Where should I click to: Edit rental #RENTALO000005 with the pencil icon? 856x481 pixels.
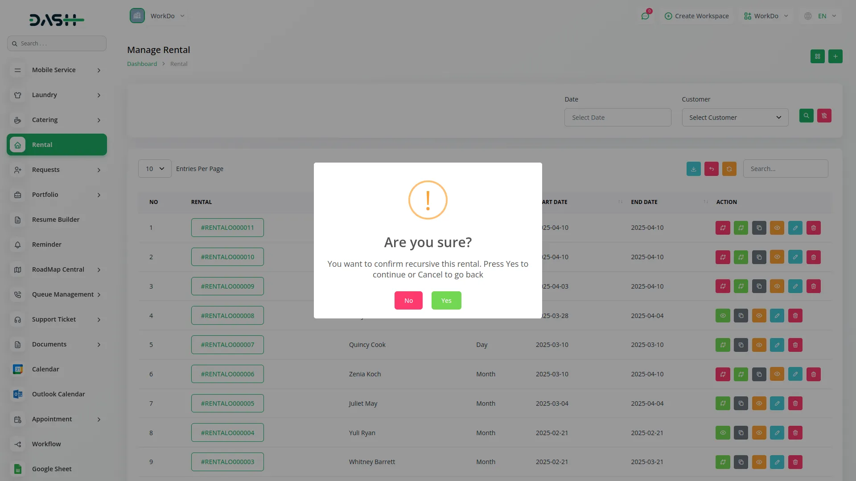[x=777, y=403]
